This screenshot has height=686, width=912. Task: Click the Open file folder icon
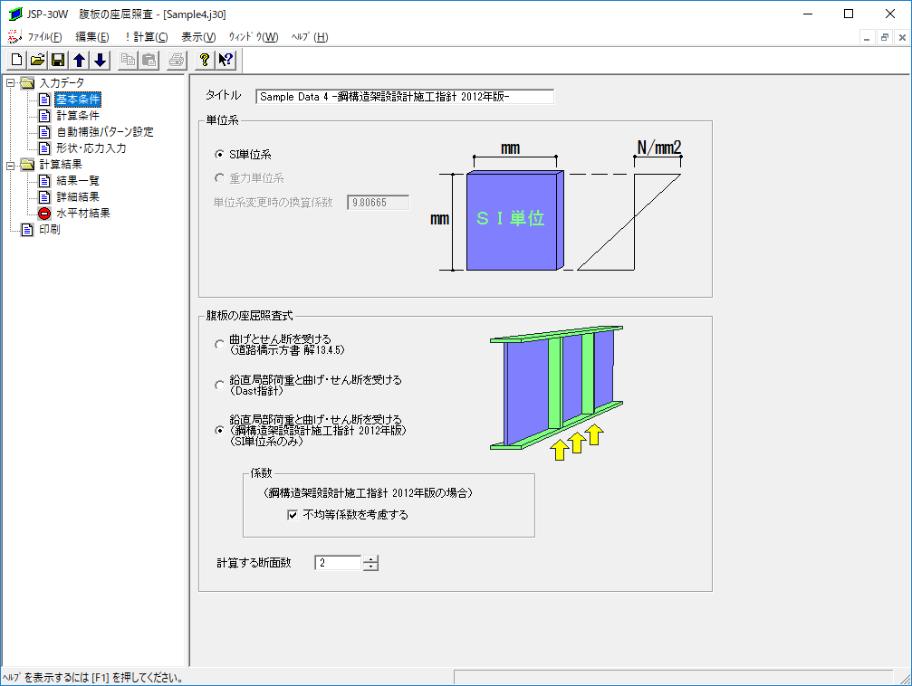click(37, 60)
